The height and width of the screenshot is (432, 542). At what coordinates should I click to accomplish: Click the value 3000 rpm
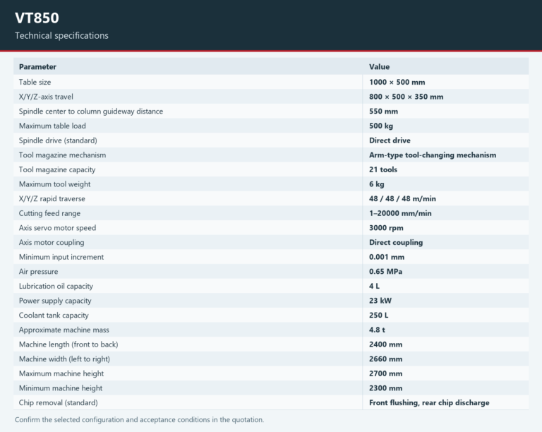point(386,228)
